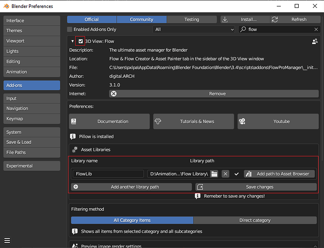Select the Add-ons preferences tab
The height and width of the screenshot is (248, 324).
[x=32, y=85]
